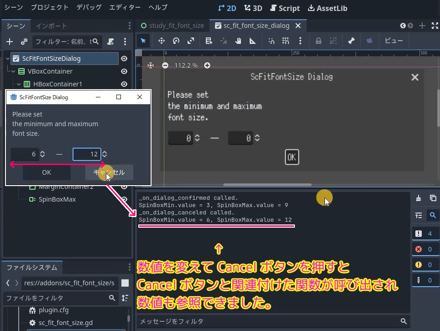Group the selected node's children
440x331 pixels.
pos(333,41)
